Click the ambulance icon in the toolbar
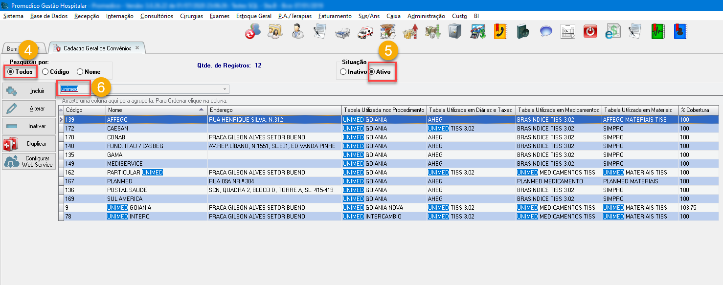Screen dimensions: 723x285 click(x=365, y=31)
